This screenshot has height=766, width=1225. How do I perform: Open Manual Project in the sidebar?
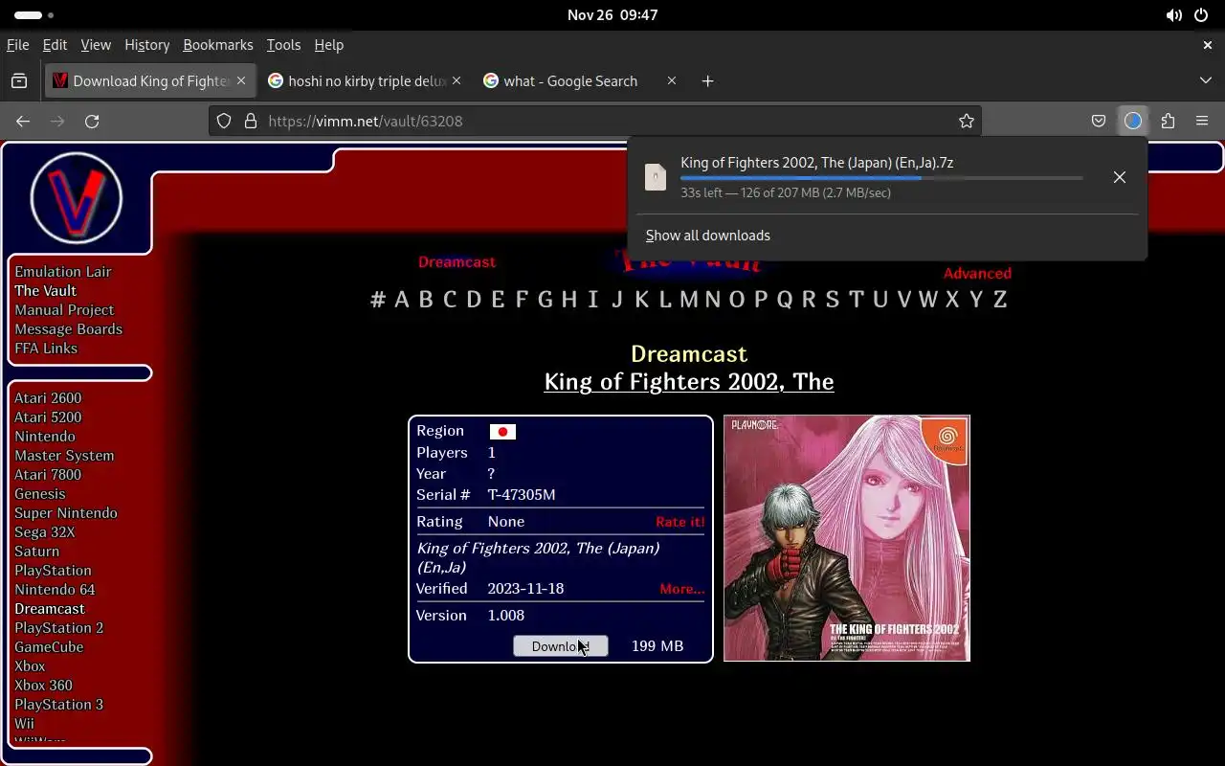coord(64,310)
